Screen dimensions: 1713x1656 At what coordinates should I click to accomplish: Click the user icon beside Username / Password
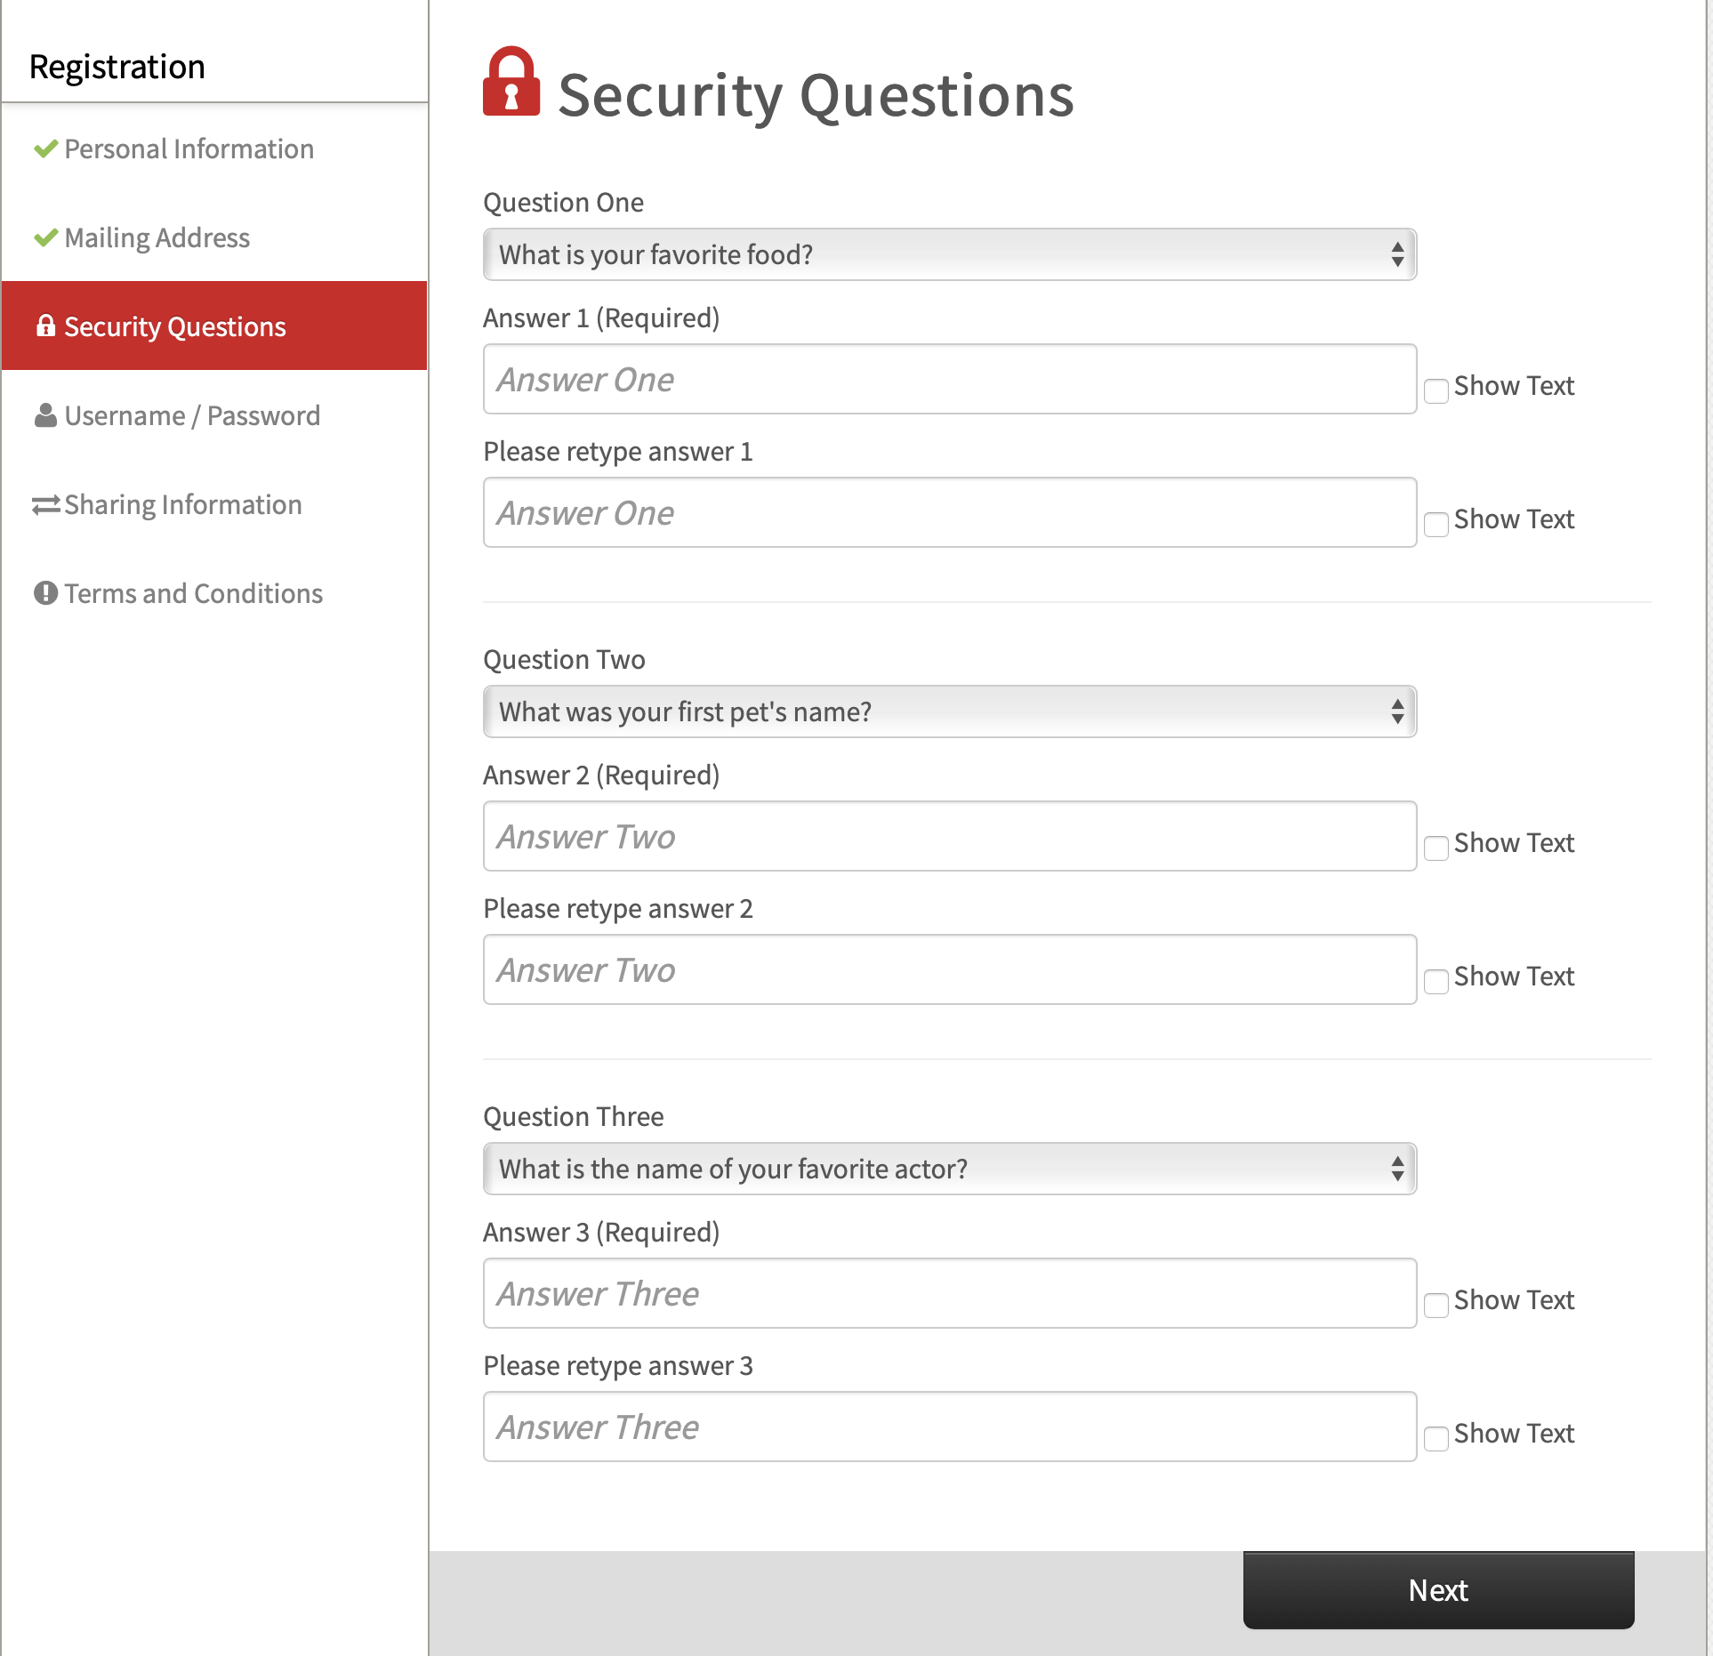[x=45, y=415]
